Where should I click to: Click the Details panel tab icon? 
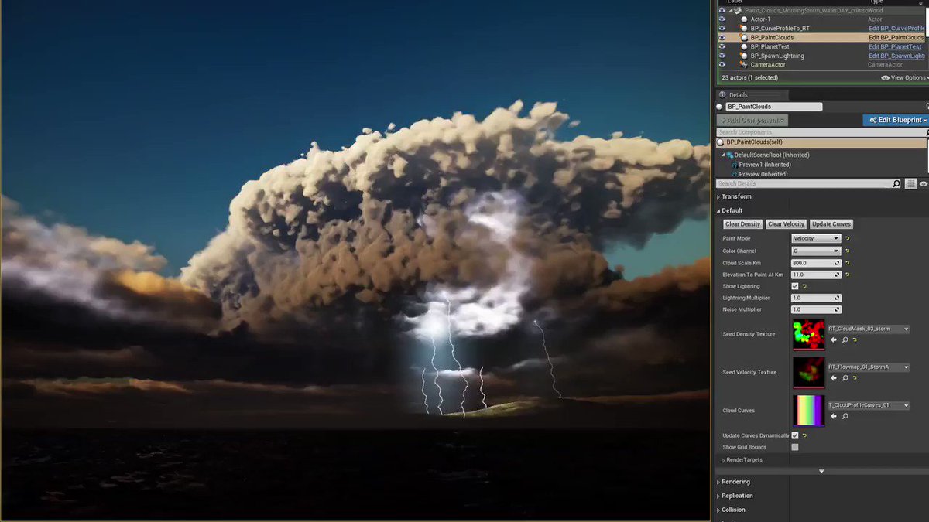(722, 95)
